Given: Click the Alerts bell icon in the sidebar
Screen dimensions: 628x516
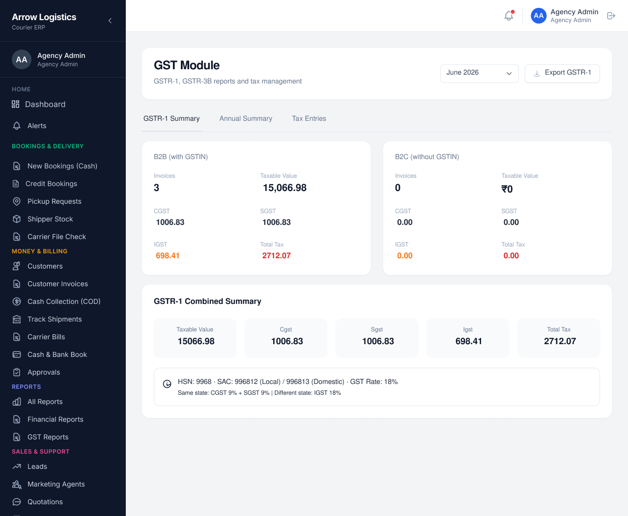Looking at the screenshot, I should (17, 126).
